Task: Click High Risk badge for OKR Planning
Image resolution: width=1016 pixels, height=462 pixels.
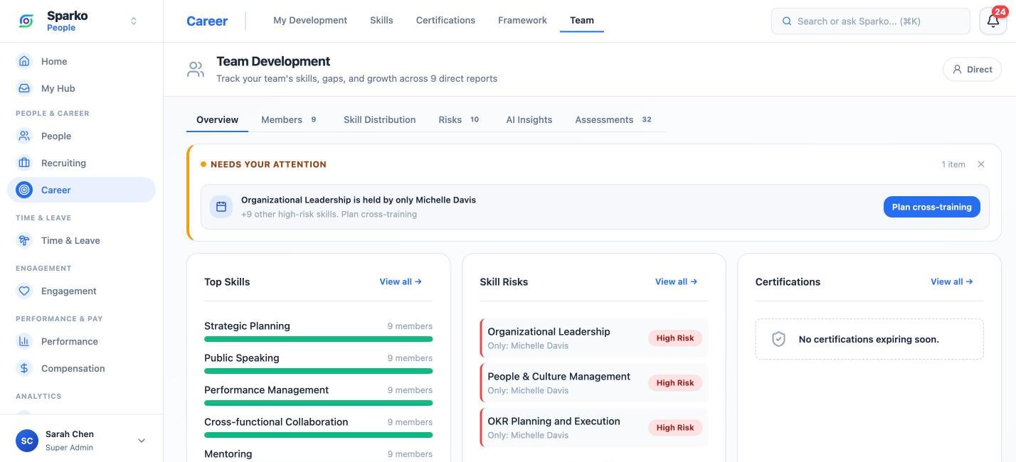Action: coord(675,428)
